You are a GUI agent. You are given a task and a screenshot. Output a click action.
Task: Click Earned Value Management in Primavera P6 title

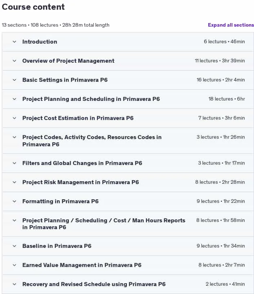[x=82, y=265]
